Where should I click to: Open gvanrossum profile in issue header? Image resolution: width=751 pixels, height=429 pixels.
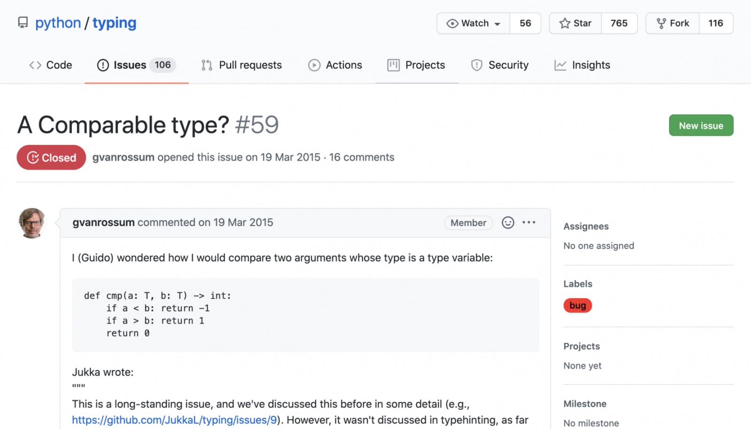click(x=123, y=157)
